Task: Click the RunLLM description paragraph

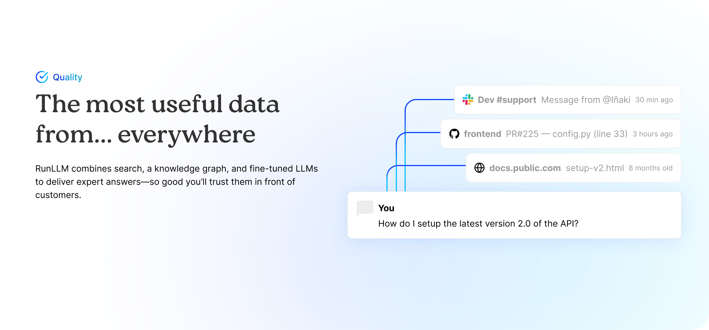Action: click(x=176, y=182)
